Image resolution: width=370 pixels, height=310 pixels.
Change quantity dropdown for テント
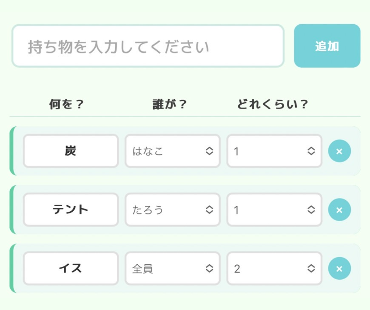pyautogui.click(x=274, y=210)
